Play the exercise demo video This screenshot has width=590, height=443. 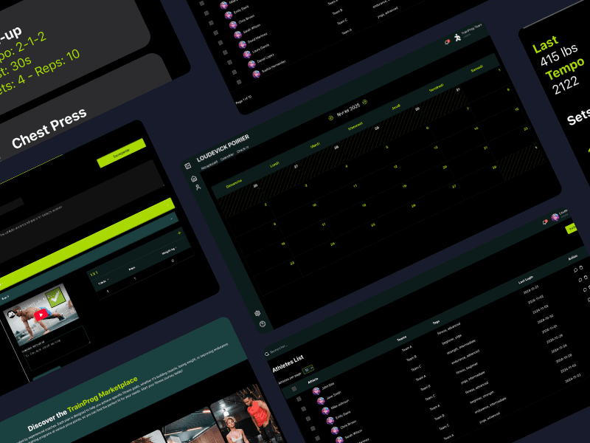click(x=41, y=314)
